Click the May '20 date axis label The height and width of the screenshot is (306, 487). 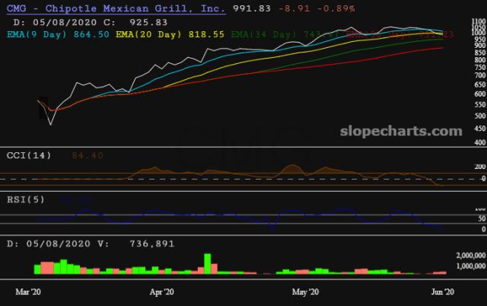(305, 292)
